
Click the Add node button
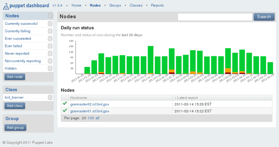[15, 77]
